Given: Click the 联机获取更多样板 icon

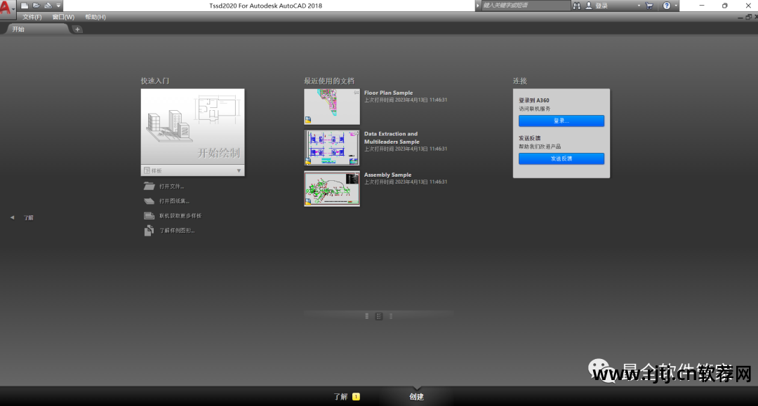Looking at the screenshot, I should (149, 216).
